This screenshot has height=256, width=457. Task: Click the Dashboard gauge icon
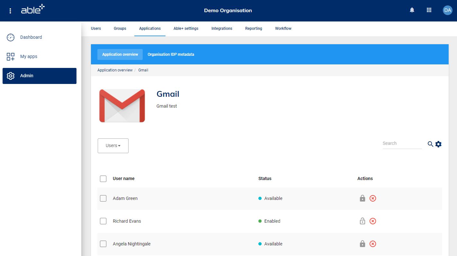[x=11, y=37]
